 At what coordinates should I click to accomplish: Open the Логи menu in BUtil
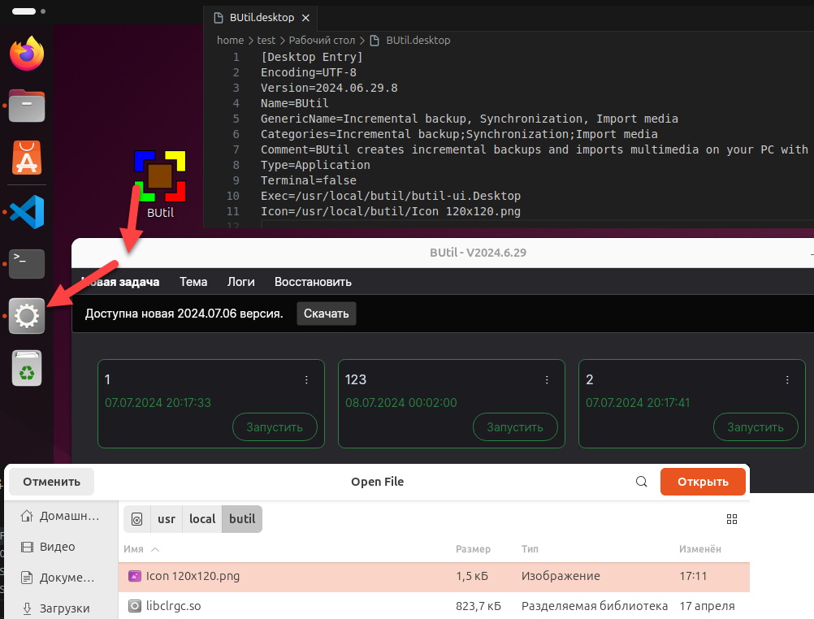[x=240, y=282]
